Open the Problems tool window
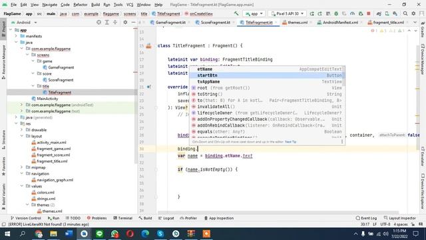Screen dimensions: 426x240 click(x=97, y=218)
